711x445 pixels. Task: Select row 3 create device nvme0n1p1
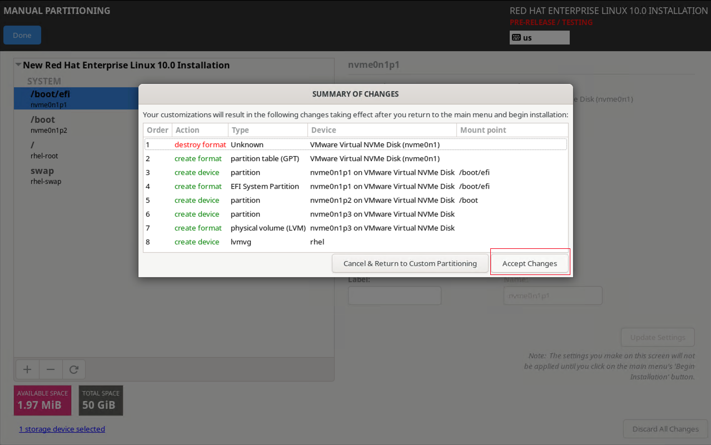point(356,172)
